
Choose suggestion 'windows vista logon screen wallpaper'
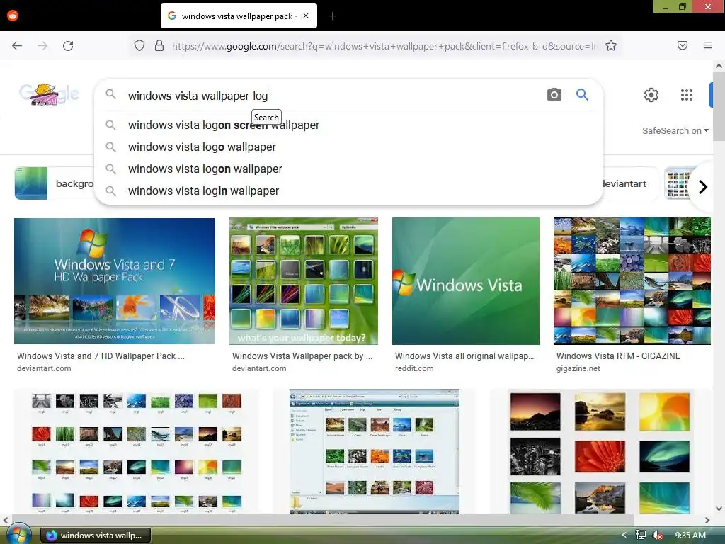(x=348, y=125)
